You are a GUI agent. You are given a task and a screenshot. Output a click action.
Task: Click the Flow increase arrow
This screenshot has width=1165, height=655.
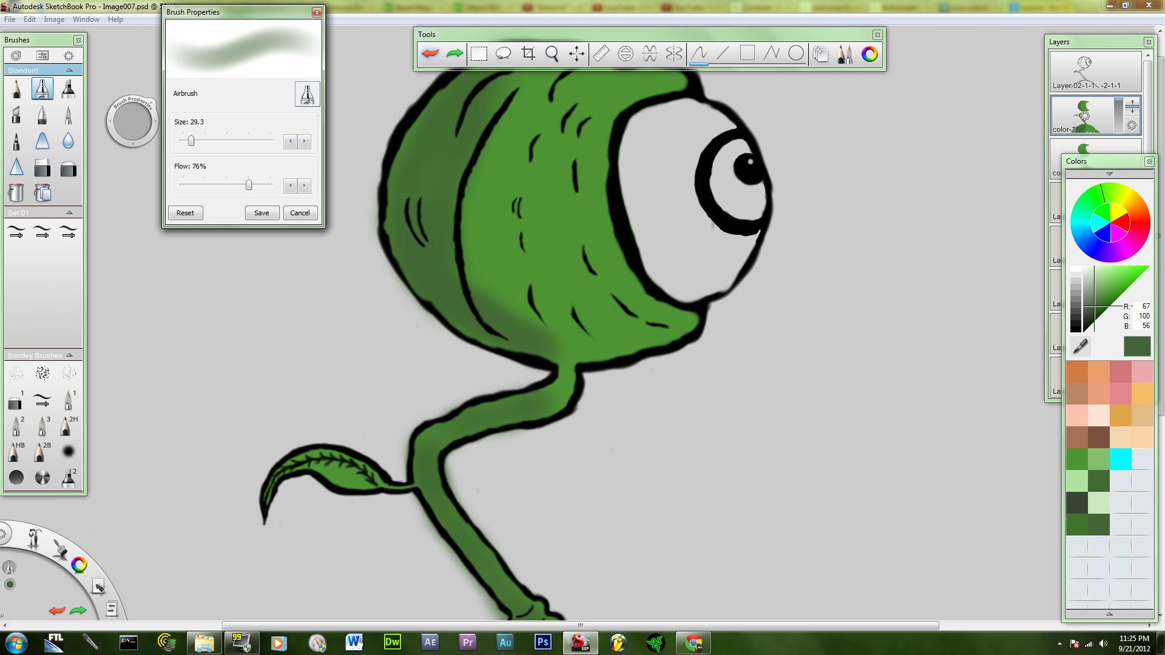point(304,186)
